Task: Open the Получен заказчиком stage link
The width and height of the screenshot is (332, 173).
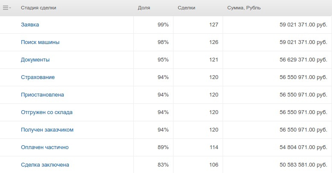Action: (47, 130)
